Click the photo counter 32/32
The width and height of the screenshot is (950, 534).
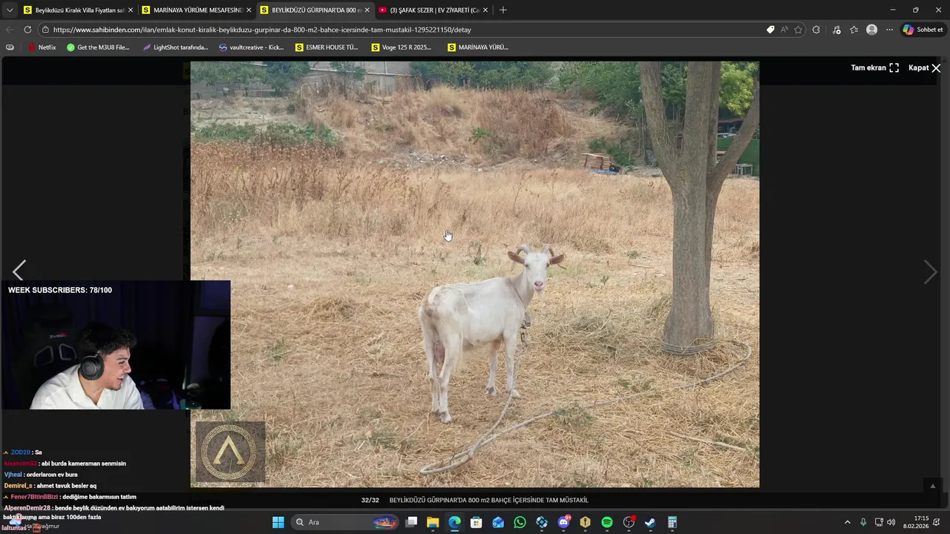[x=370, y=500]
